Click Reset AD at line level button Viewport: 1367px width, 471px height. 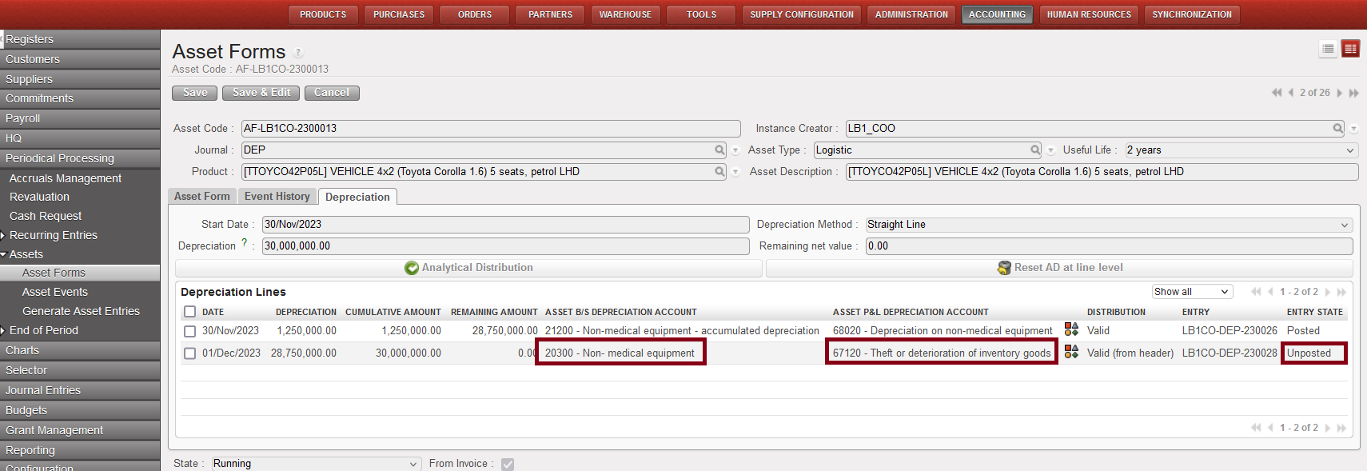(x=1059, y=268)
